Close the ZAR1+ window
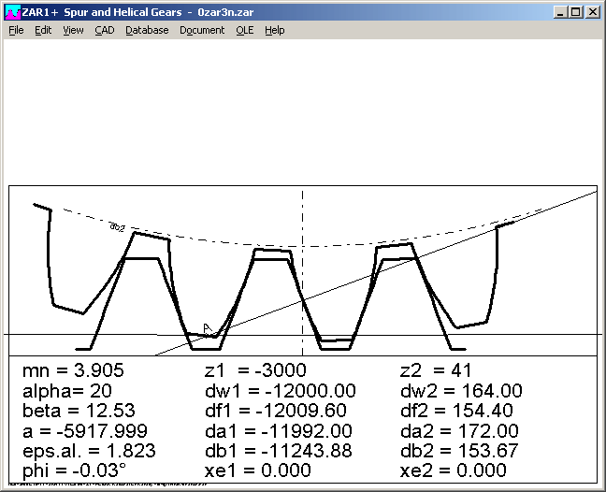The width and height of the screenshot is (606, 492). pyautogui.click(x=593, y=12)
